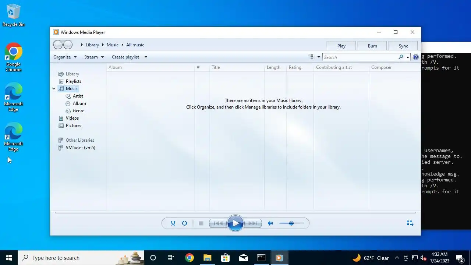Click Create playlist button
Image resolution: width=471 pixels, height=265 pixels.
click(x=125, y=57)
